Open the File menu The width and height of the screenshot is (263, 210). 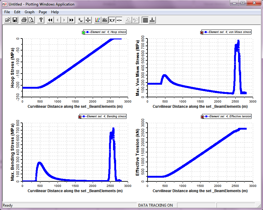point(7,12)
